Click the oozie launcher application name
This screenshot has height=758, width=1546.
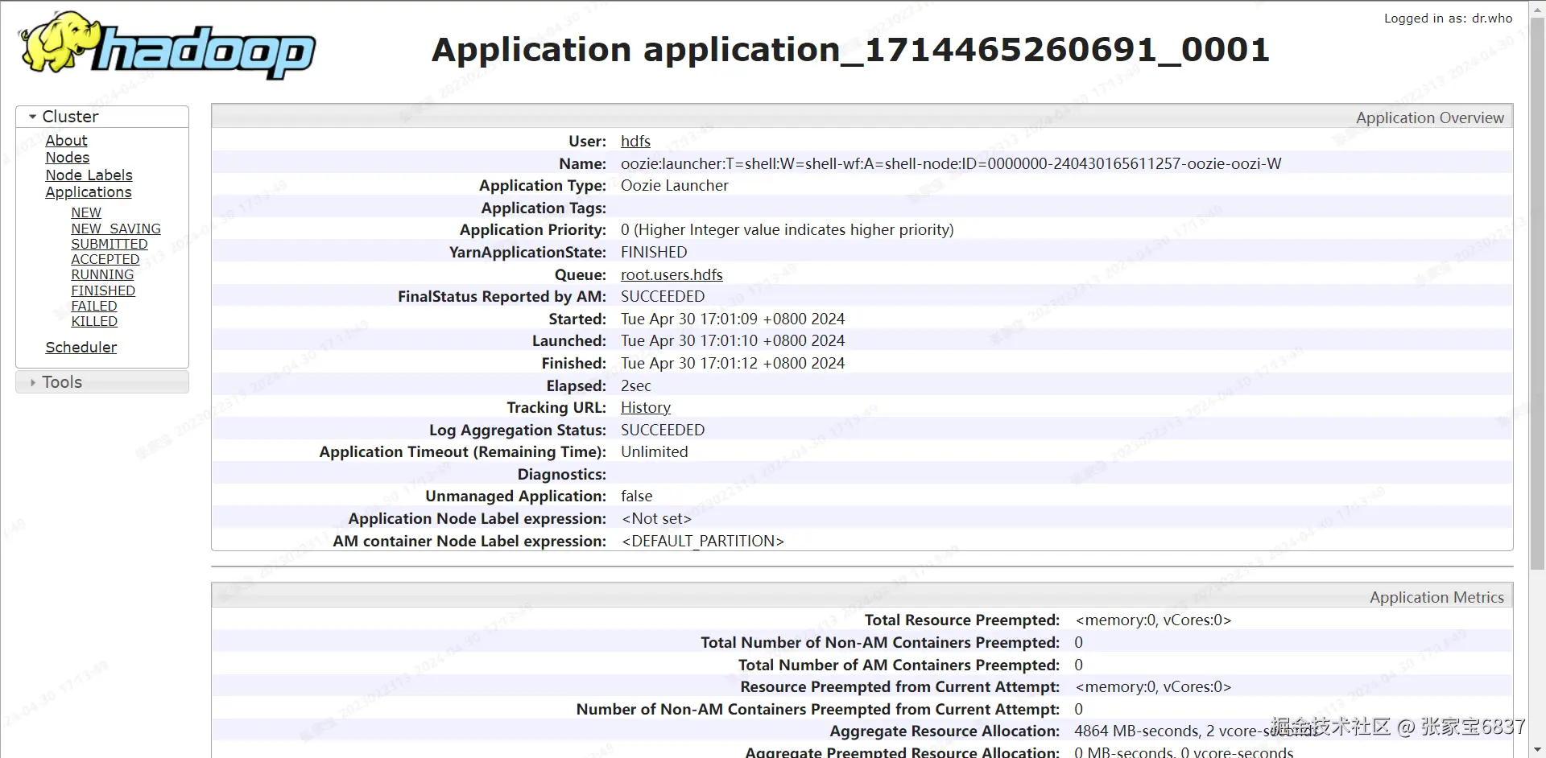tap(951, 164)
